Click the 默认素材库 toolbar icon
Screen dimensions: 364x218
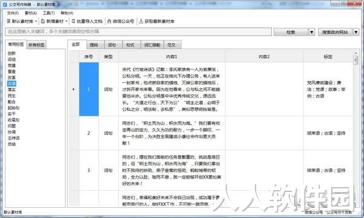point(8,21)
